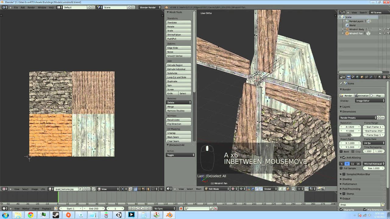Toggle the Stamp checkbox

[344, 194]
